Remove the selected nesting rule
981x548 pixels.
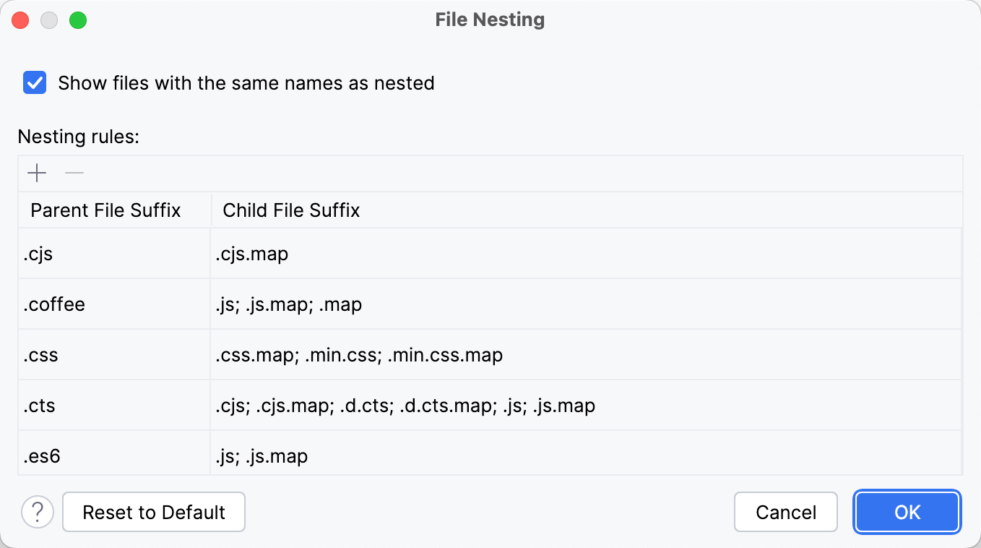[74, 173]
